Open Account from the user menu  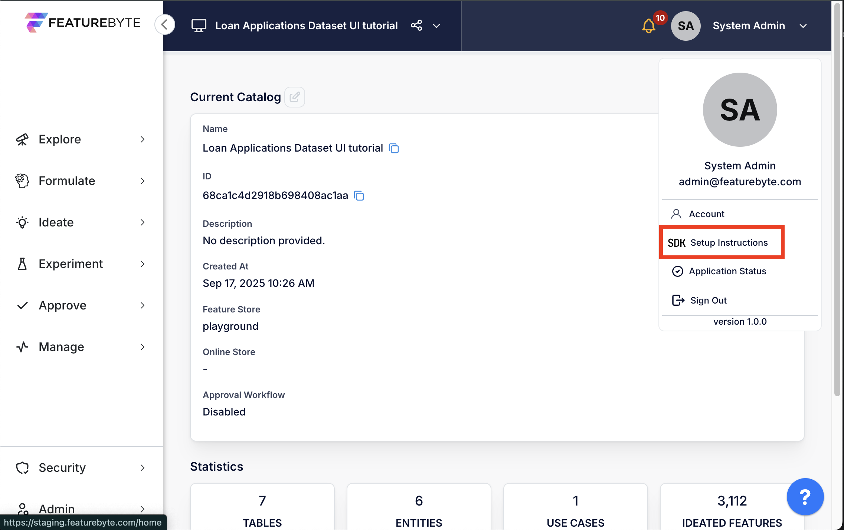[706, 214]
